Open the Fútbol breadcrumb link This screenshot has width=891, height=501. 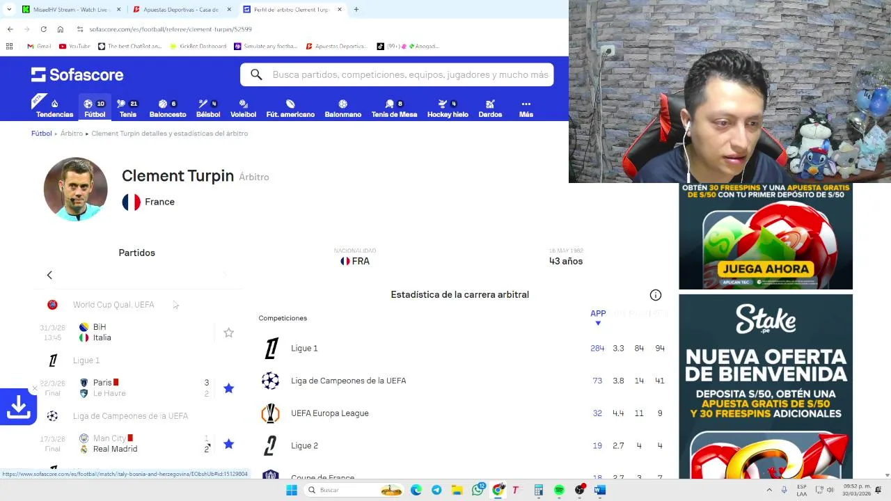click(41, 133)
